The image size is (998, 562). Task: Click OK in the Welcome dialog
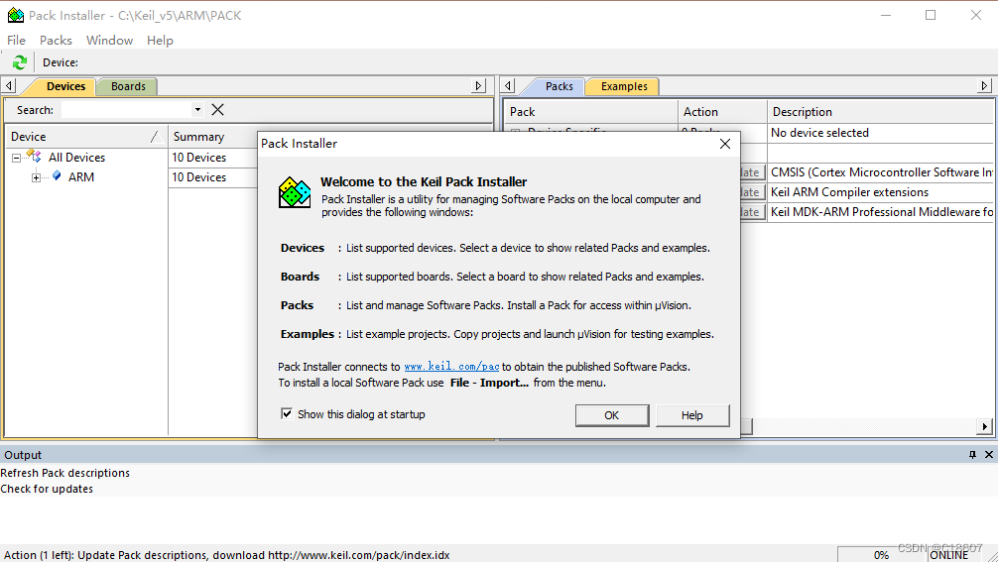point(612,415)
